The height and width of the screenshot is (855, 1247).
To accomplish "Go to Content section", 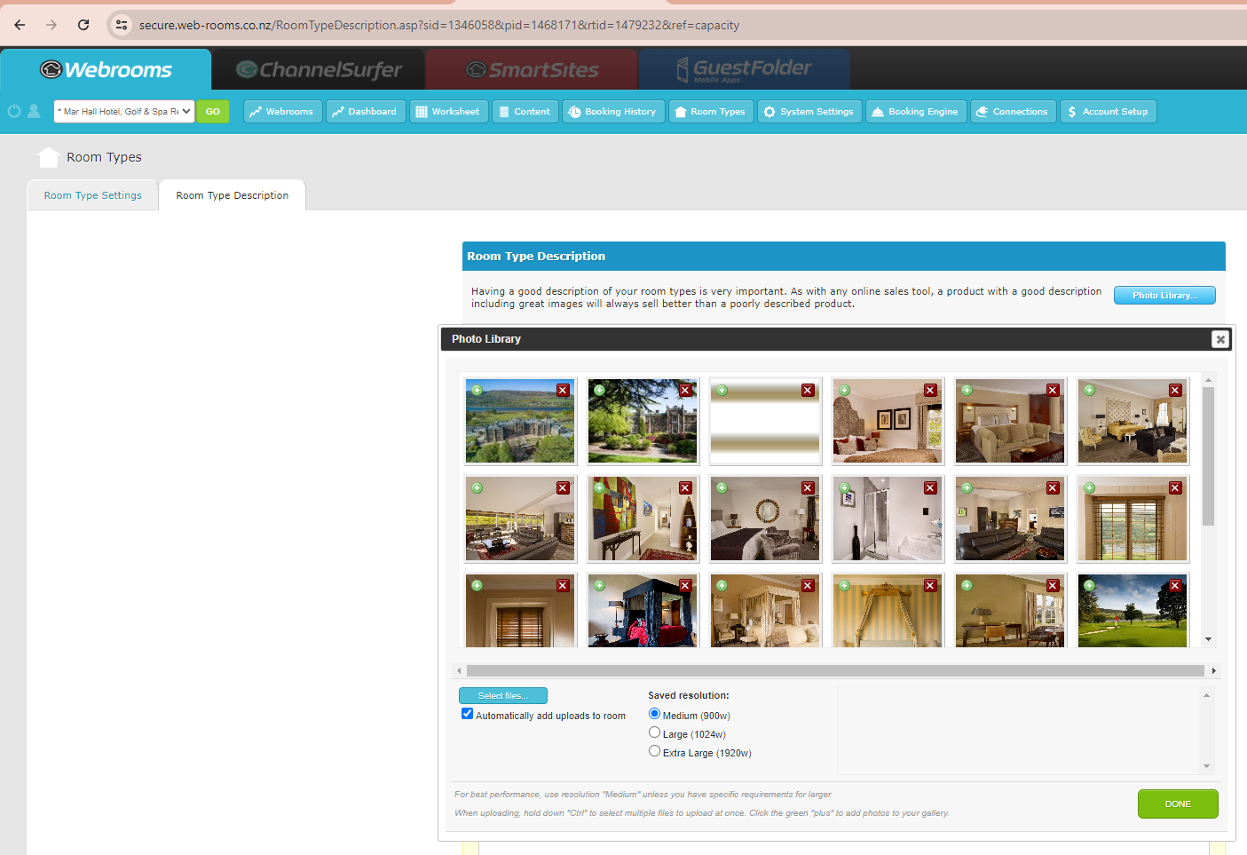I will point(525,112).
